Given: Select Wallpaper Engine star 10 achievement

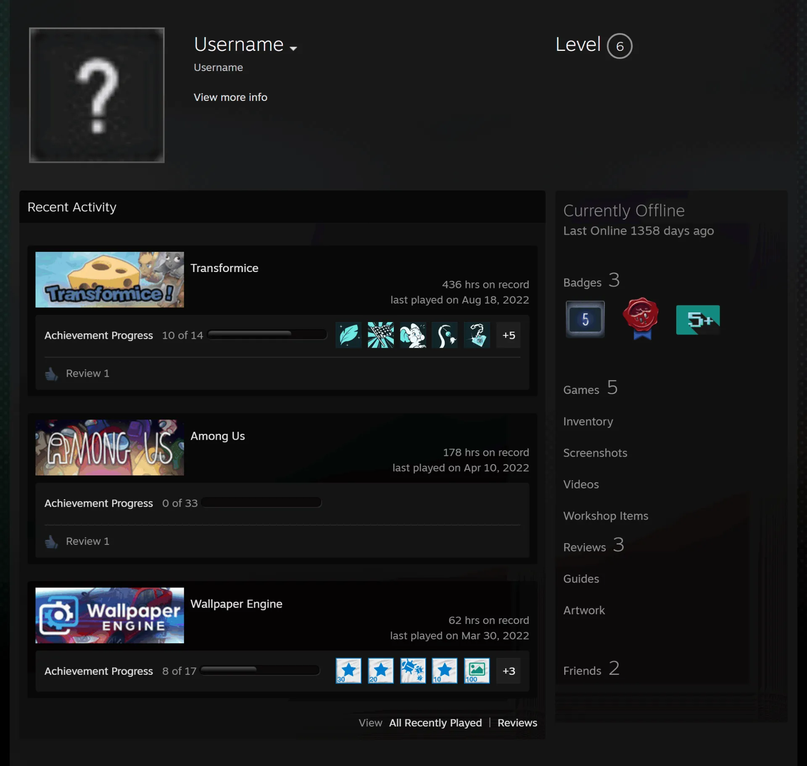Looking at the screenshot, I should click(445, 671).
